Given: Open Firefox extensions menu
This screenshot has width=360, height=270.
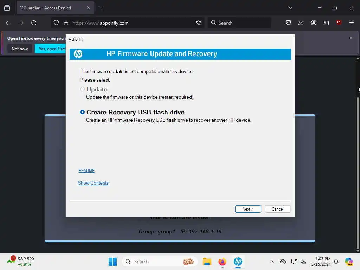Looking at the screenshot, I should click(x=326, y=22).
